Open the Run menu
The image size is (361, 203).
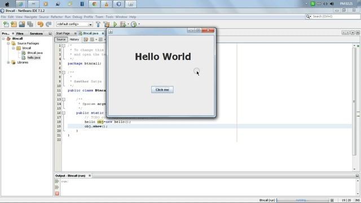[x=68, y=17]
